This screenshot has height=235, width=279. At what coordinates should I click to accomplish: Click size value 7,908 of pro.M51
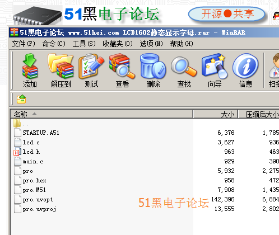coord(226,190)
